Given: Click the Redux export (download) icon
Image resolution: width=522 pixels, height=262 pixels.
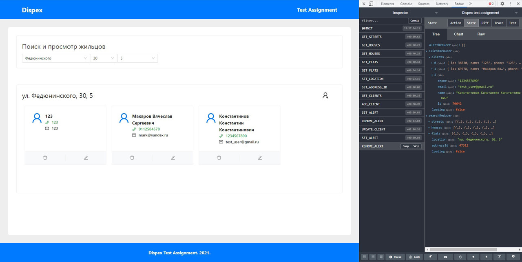Looking at the screenshot, I should [x=486, y=257].
